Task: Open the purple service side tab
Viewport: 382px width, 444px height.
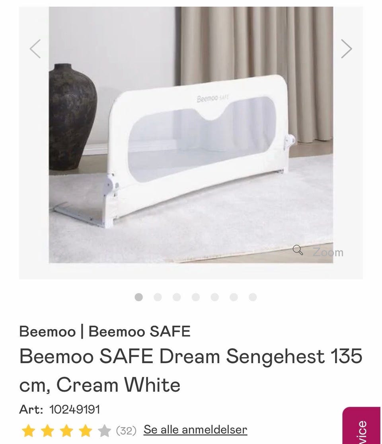Action: [361, 425]
